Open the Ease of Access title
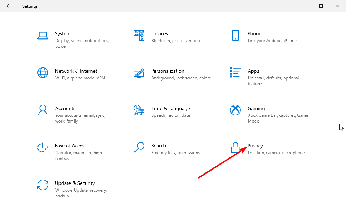 tap(71, 146)
